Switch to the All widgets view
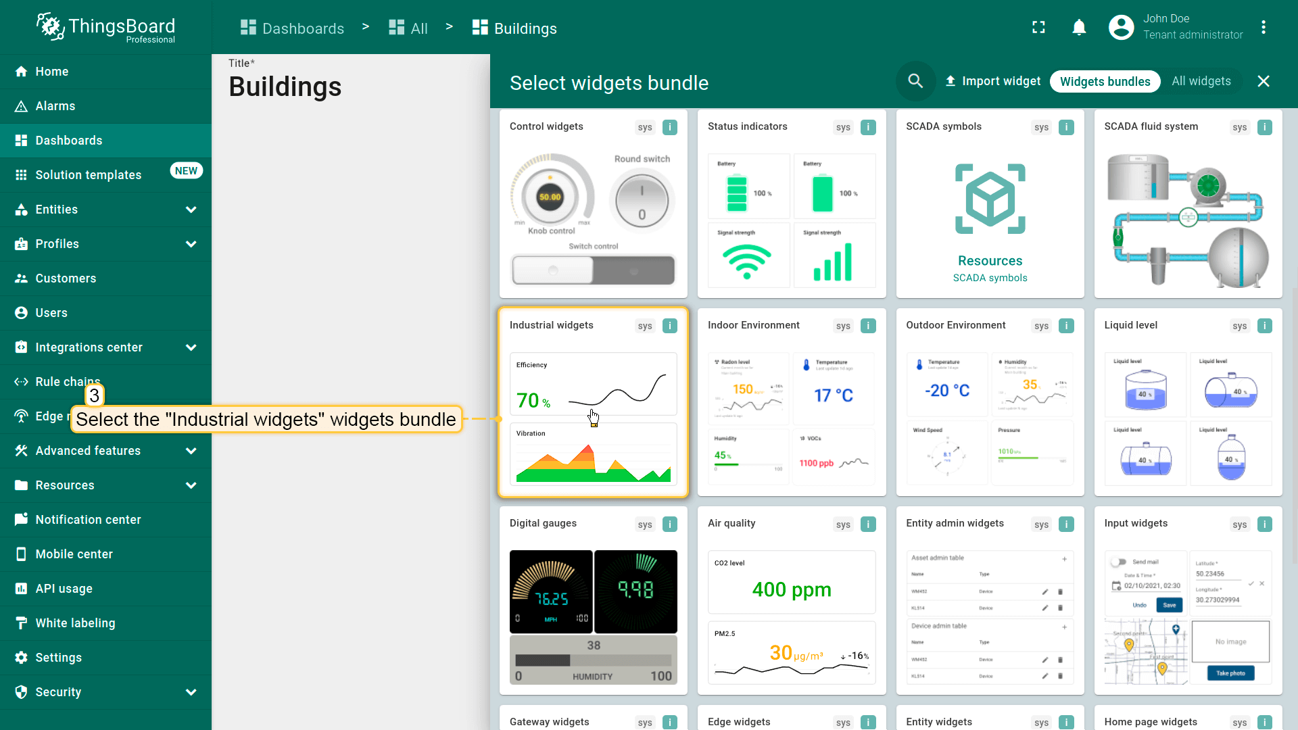Screen dimensions: 1298x730 [x=1201, y=81]
